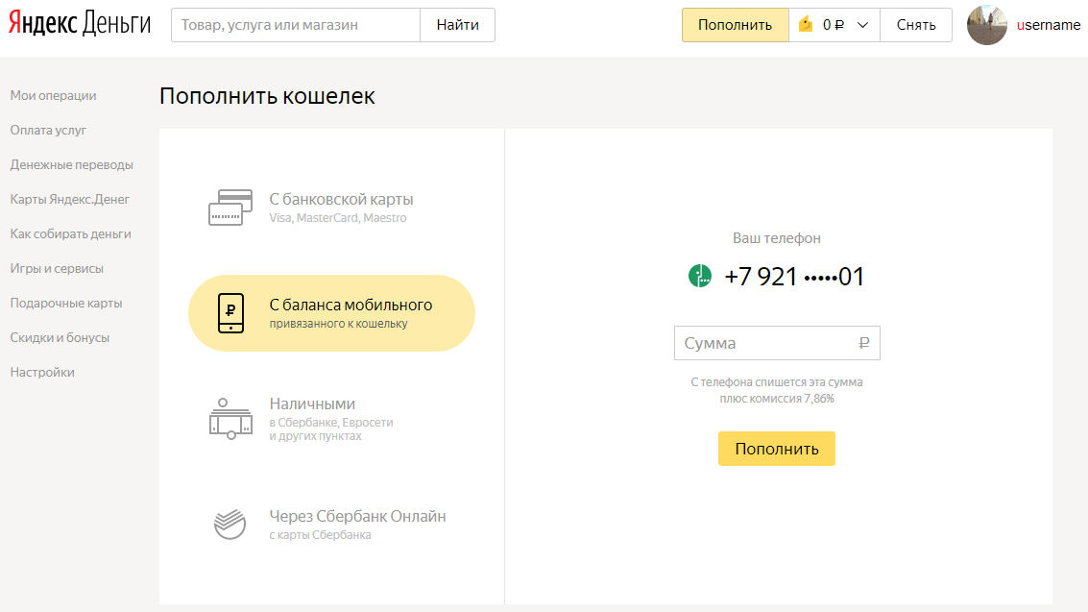
Task: Click the green MegaFon operator icon
Action: coord(699,276)
